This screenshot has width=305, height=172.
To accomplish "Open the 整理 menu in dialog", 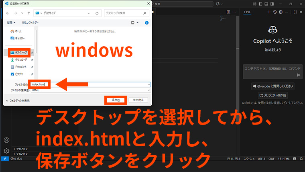I will (11, 23).
